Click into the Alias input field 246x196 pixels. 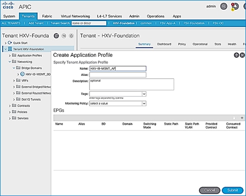(118, 75)
